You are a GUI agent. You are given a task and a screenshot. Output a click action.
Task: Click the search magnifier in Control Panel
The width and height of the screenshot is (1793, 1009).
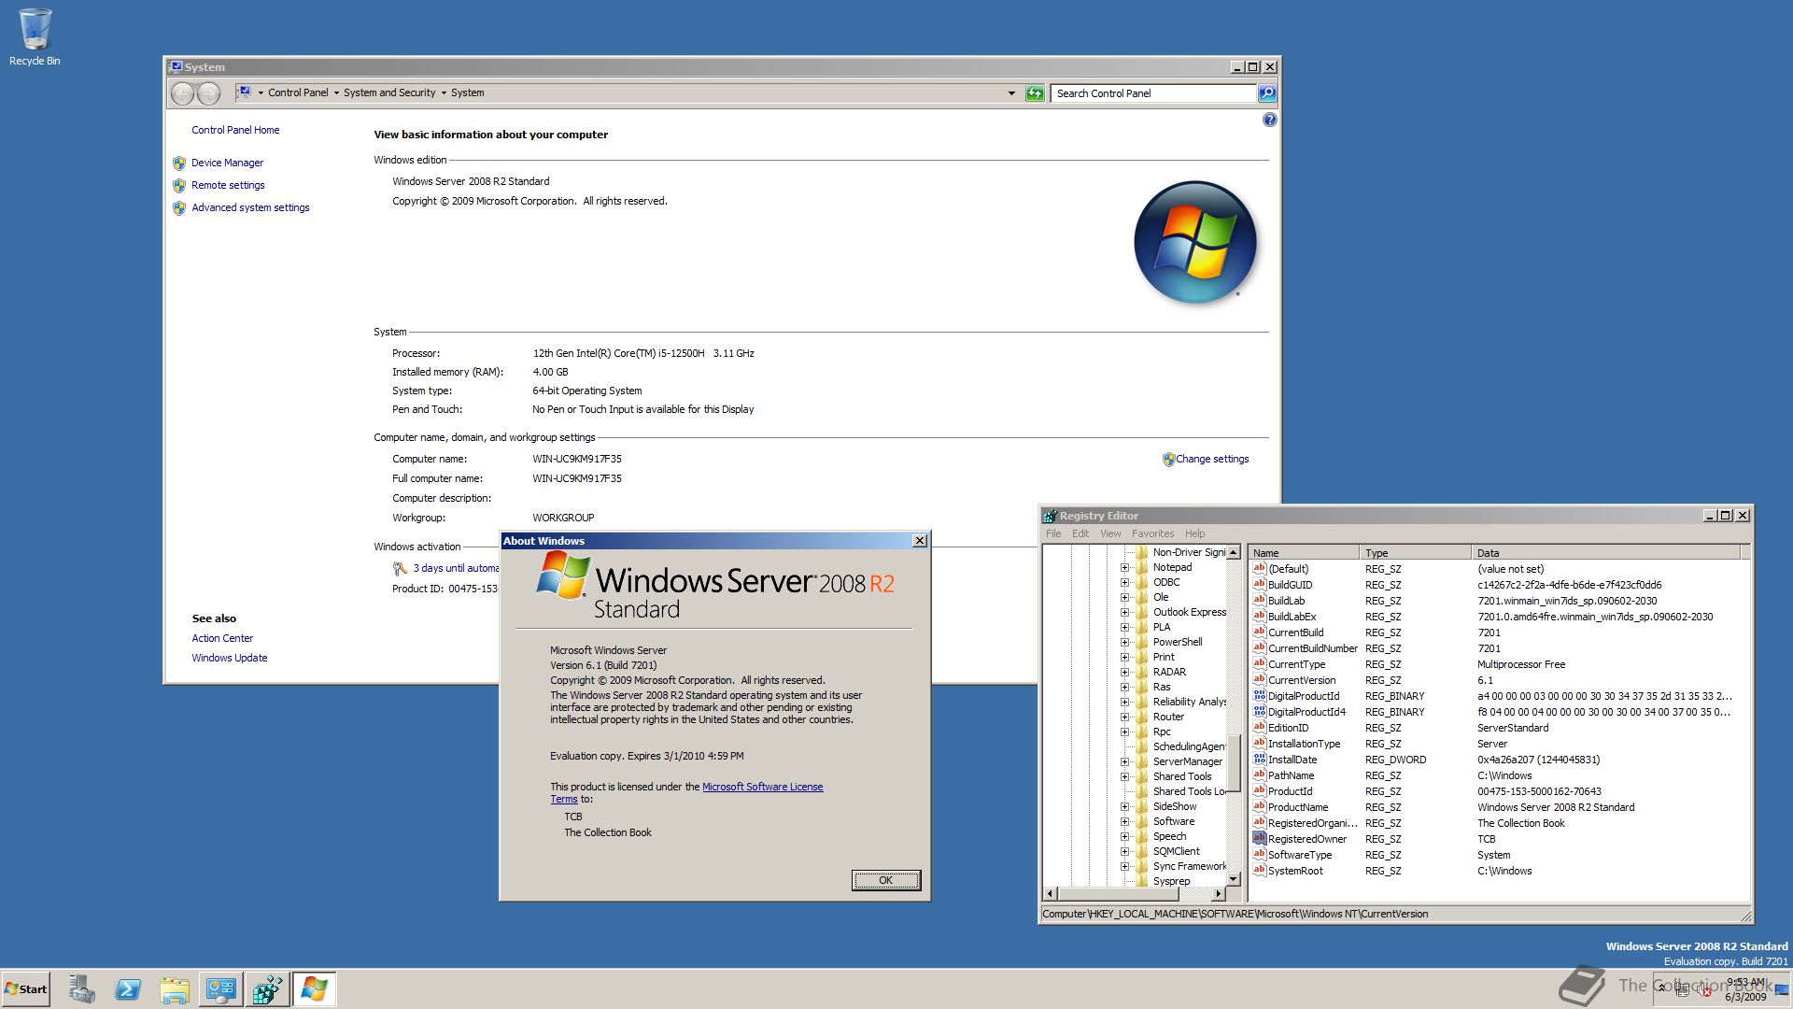[x=1266, y=93]
